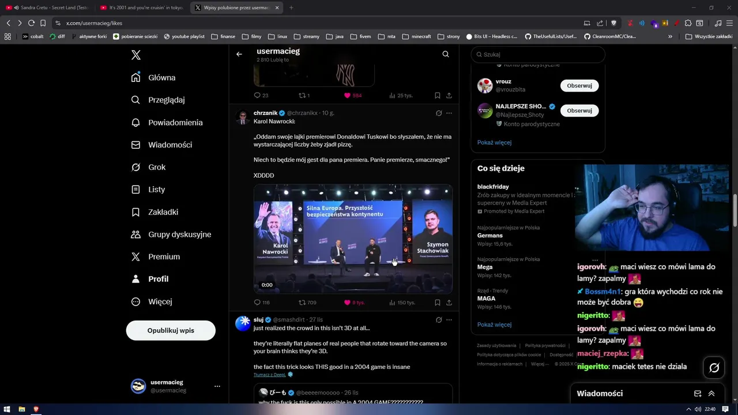Click Opublikuj wpis button

coord(171,330)
